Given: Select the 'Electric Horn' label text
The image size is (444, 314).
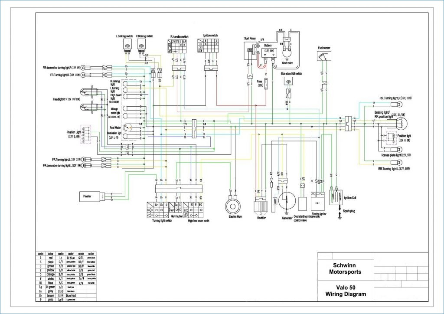Looking at the screenshot, I should [235, 216].
